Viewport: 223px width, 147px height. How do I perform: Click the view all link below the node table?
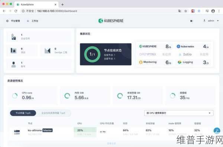tap(111, 143)
